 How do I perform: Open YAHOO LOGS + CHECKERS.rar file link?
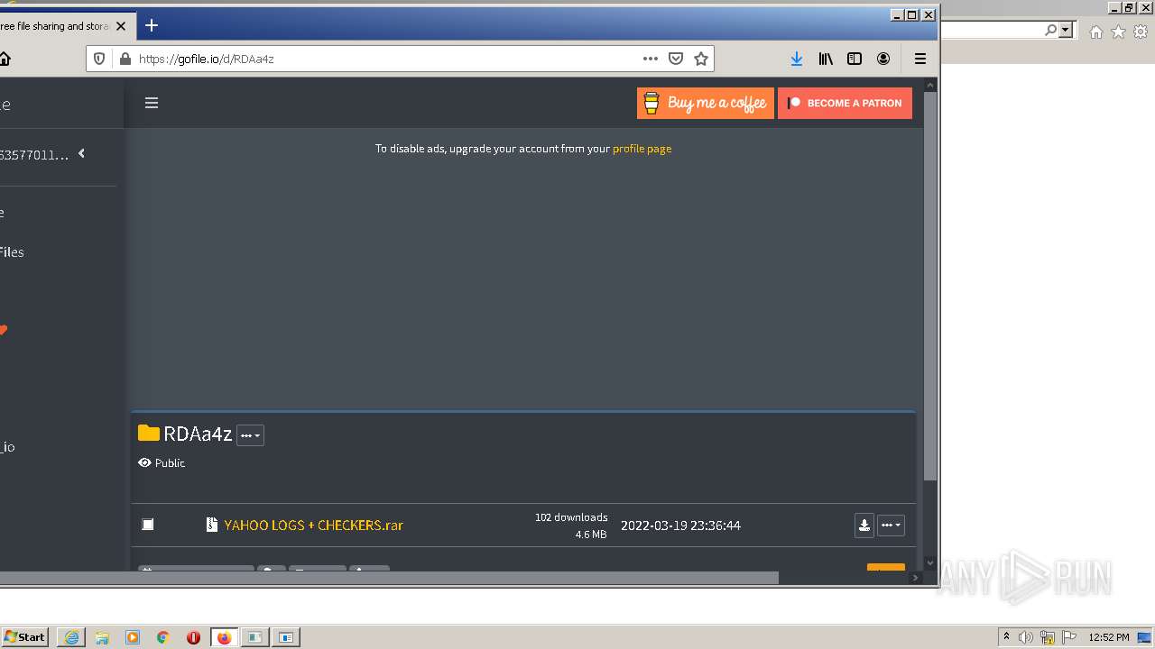click(313, 525)
